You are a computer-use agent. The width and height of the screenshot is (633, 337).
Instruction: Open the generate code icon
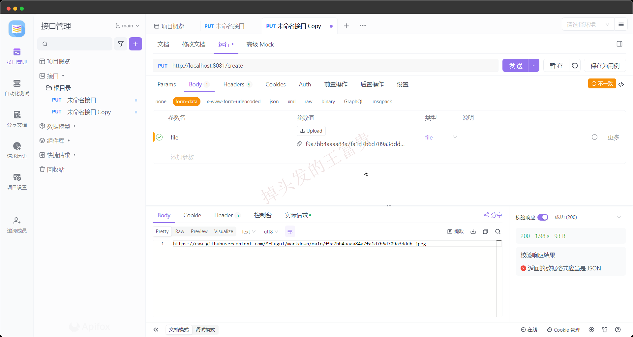click(621, 84)
